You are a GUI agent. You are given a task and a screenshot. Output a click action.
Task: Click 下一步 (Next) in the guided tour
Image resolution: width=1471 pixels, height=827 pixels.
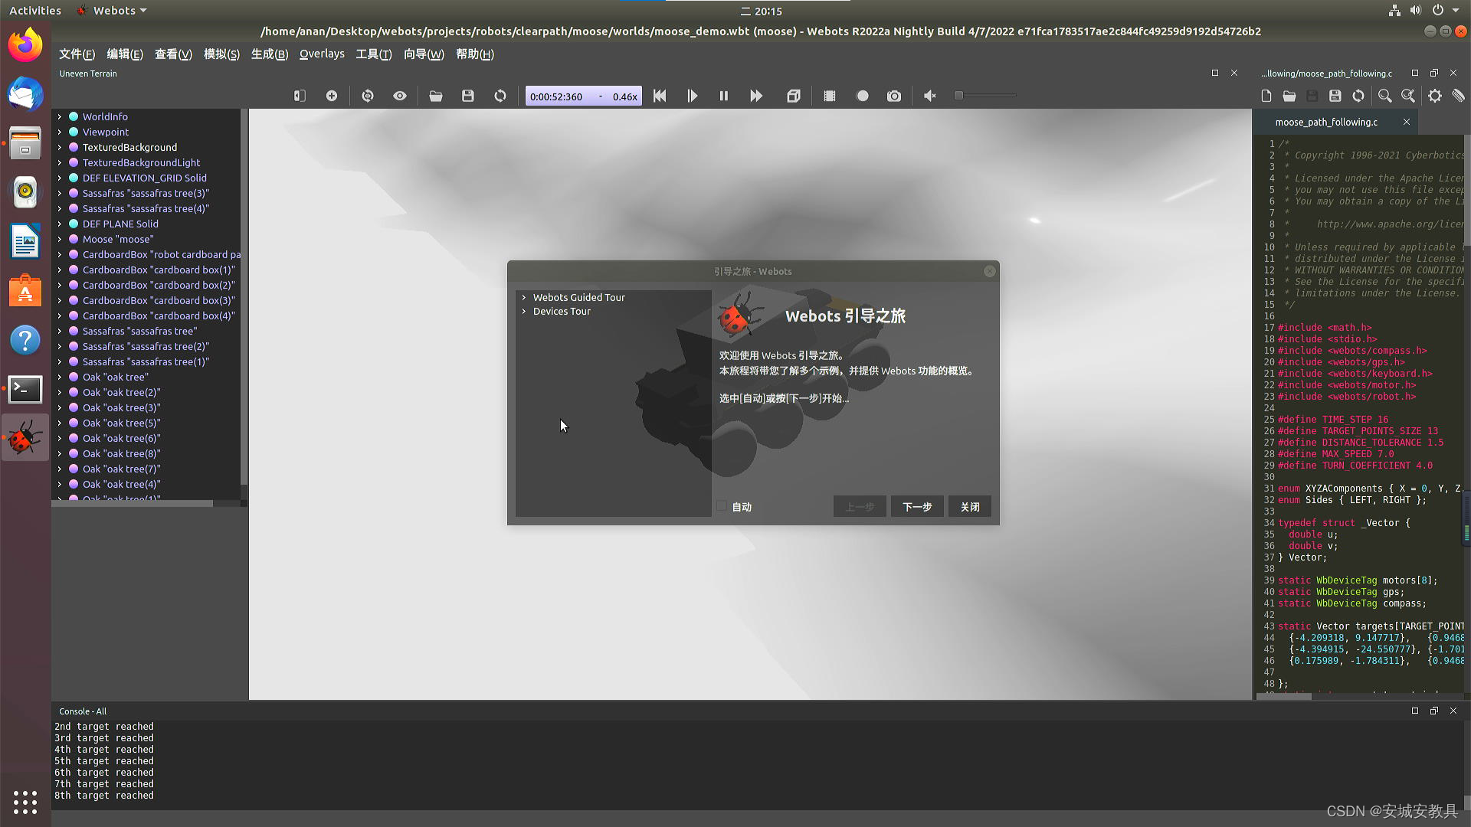coord(917,506)
